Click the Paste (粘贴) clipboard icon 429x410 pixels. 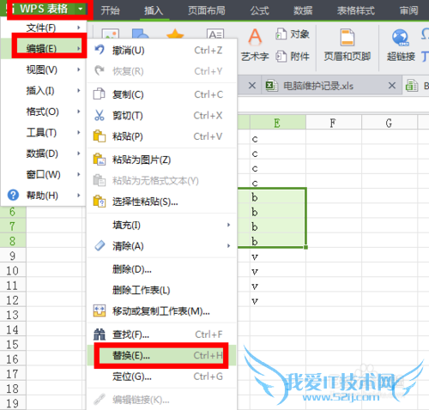(100, 136)
